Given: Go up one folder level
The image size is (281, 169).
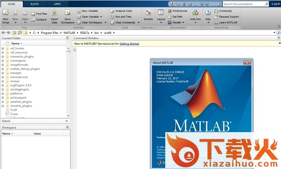Looking at the screenshot, I should pos(14,32).
